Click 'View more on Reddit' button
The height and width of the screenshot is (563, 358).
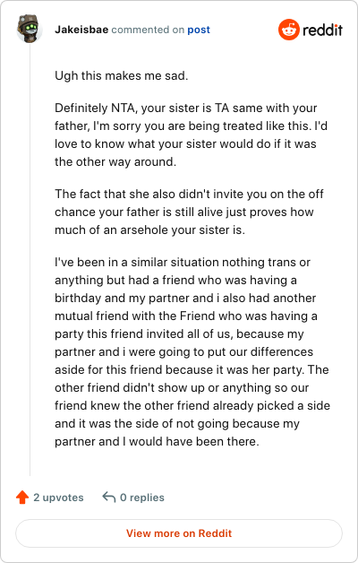point(179,533)
